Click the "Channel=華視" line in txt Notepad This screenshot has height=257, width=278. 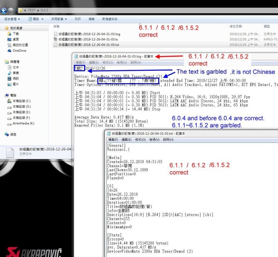pos(120,166)
